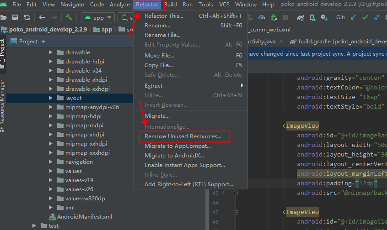
Task: Choose Copy File...
Action: 191,65
